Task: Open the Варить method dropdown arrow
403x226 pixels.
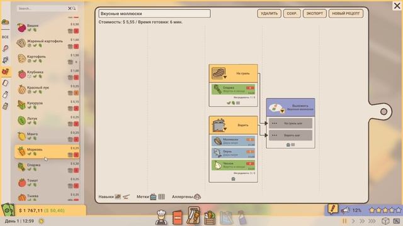Action: (225, 129)
